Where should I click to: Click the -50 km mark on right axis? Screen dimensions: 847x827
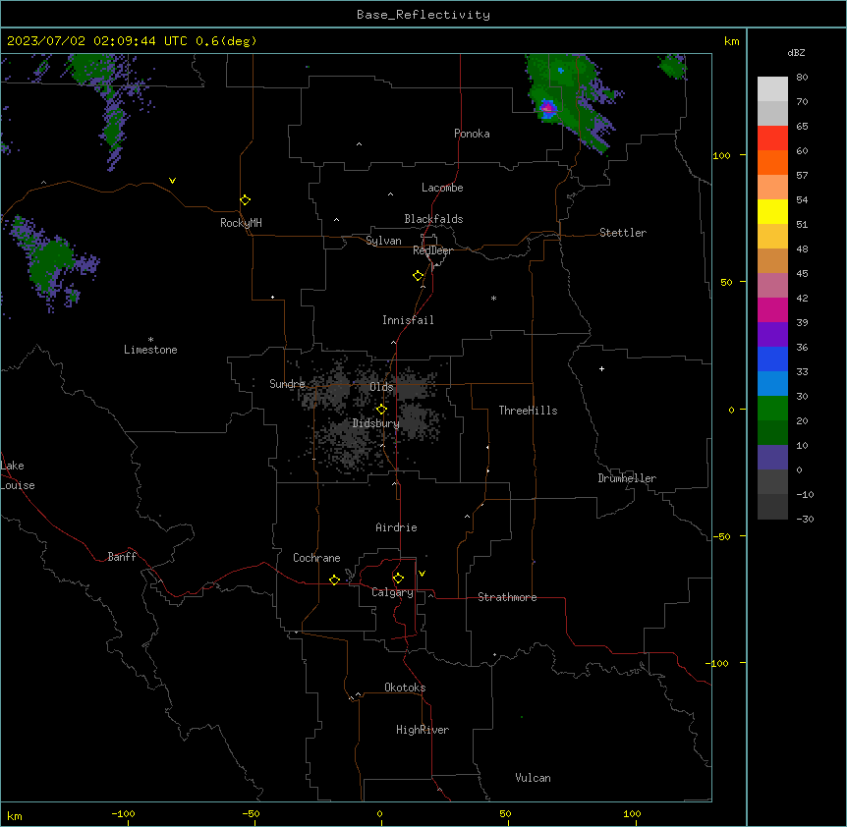721,536
